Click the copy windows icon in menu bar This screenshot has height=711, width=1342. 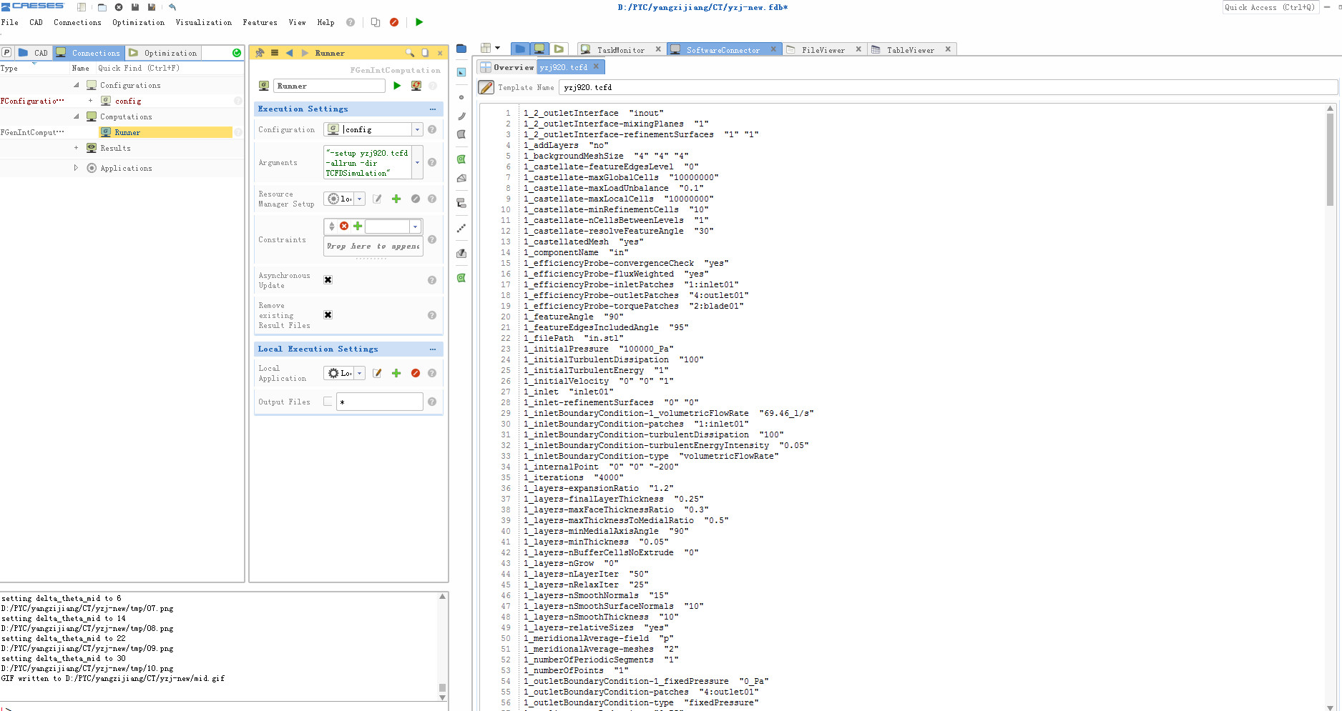pos(376,22)
